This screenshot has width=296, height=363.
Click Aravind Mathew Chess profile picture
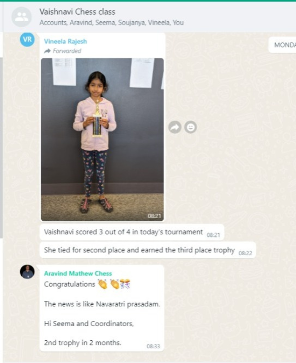(x=27, y=271)
